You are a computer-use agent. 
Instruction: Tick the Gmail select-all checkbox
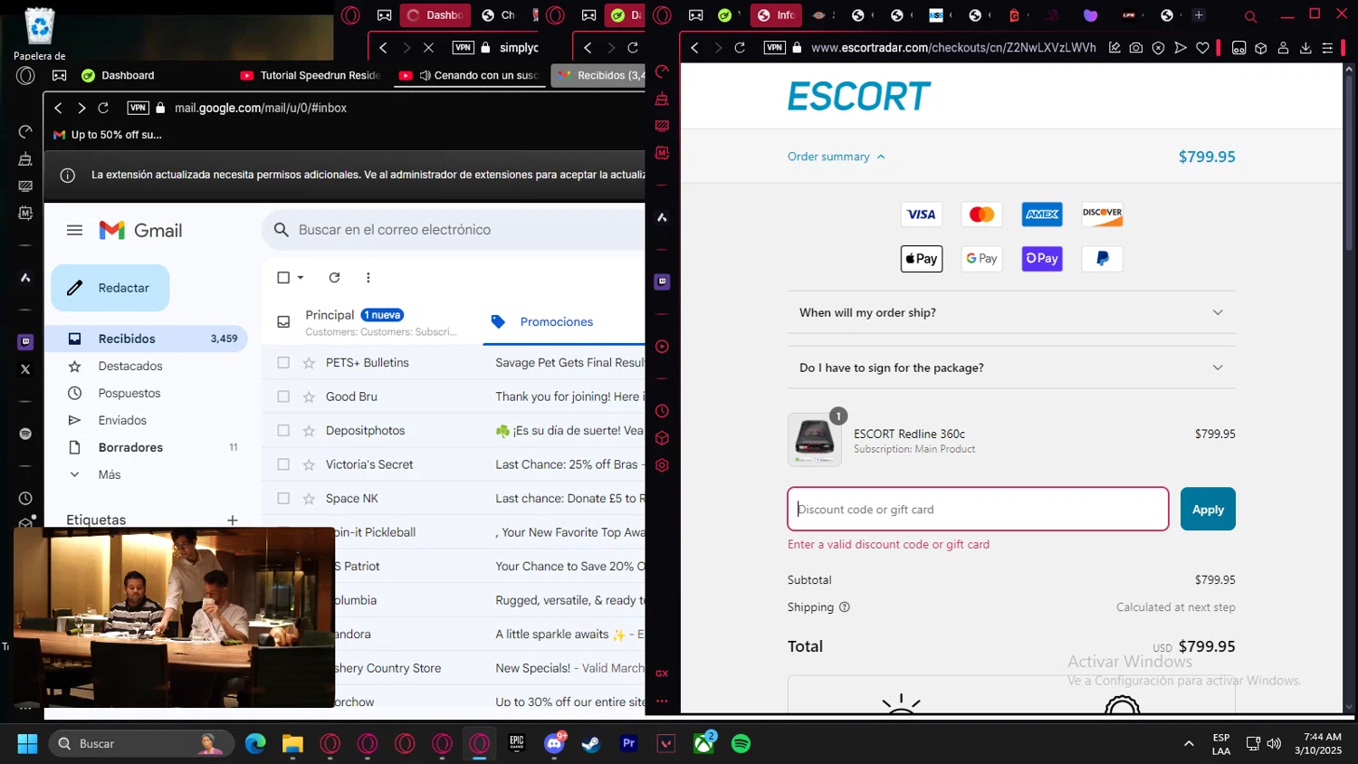point(283,278)
